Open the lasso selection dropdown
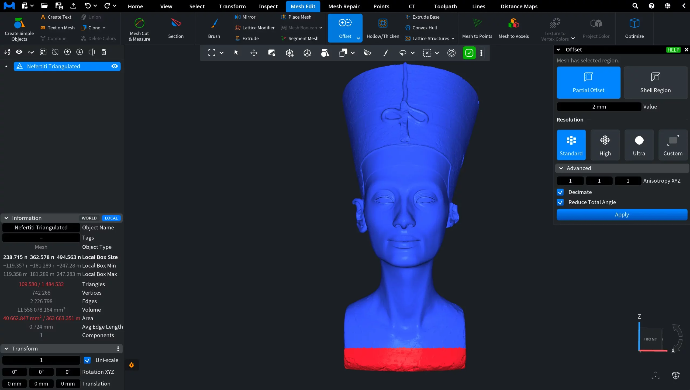The image size is (690, 390). [412, 53]
